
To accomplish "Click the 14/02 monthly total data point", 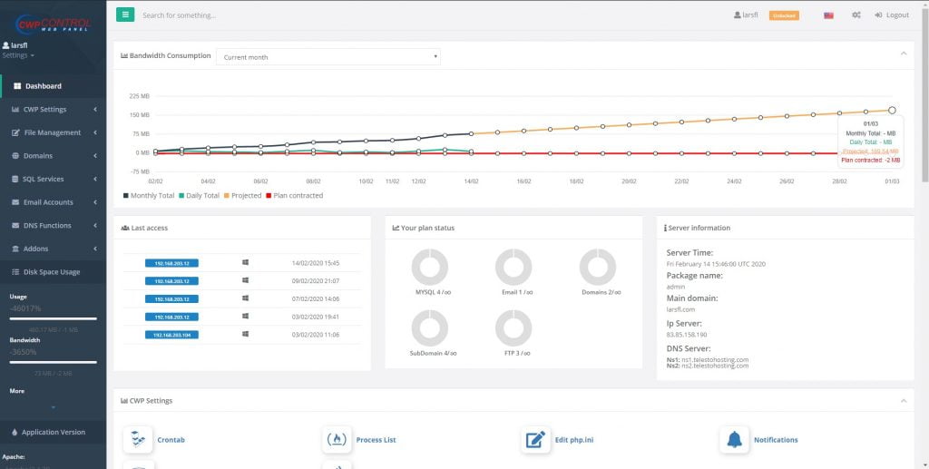I will click(472, 134).
